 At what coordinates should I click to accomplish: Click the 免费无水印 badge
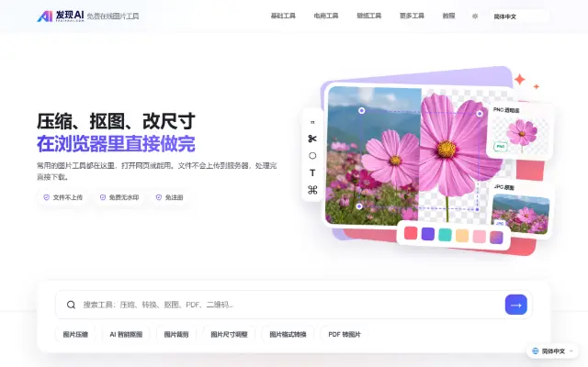click(119, 197)
